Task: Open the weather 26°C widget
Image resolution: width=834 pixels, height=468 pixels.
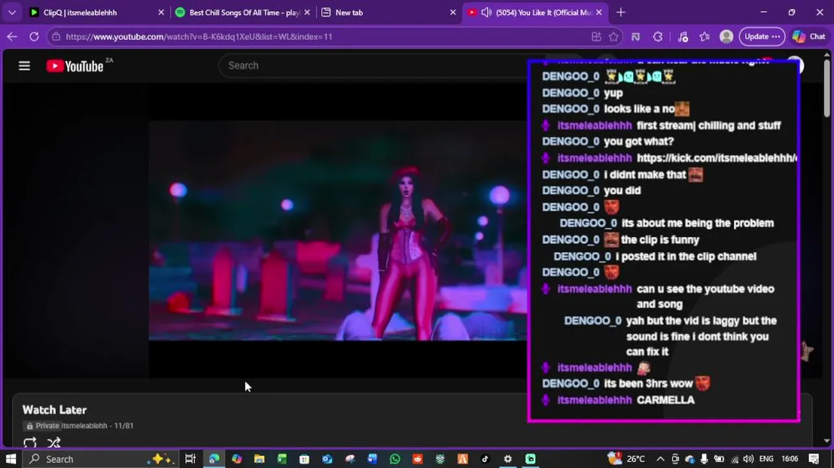Action: tap(626, 459)
